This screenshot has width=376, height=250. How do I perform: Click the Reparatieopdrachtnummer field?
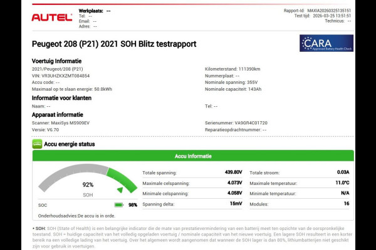pos(236,129)
